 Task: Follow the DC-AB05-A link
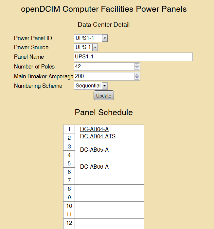(94, 150)
